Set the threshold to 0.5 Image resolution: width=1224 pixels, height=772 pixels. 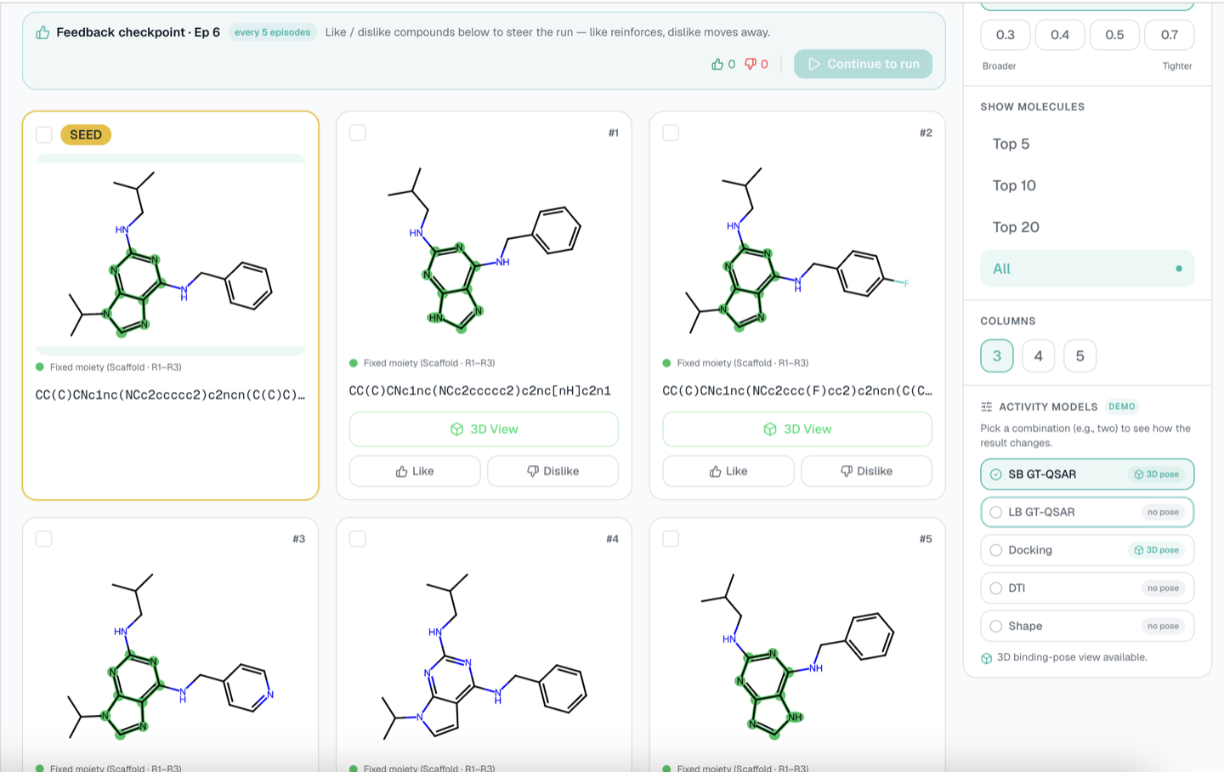coord(1114,35)
